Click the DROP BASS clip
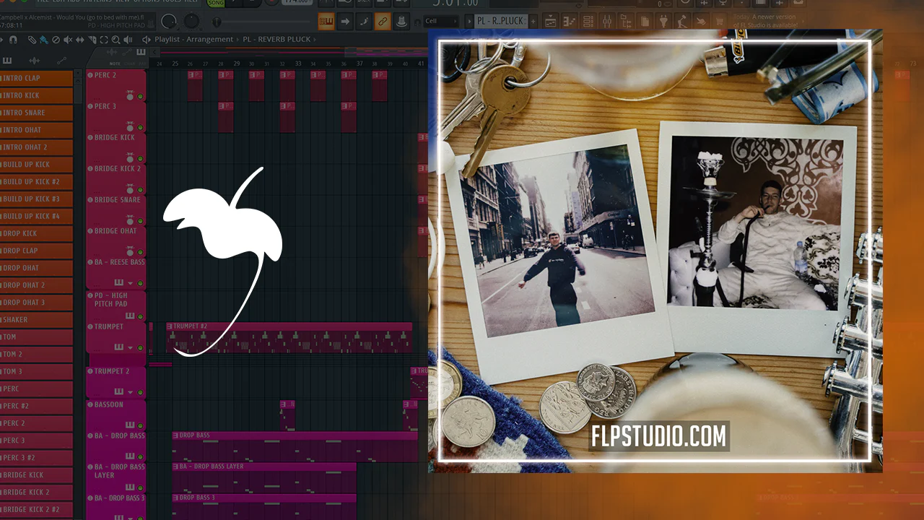Viewport: 924px width, 520px height. tap(295, 447)
